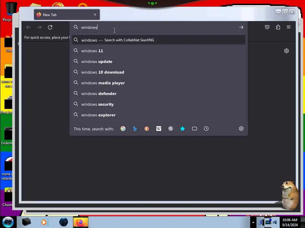Open the clock showing 10:06 AM

(290, 222)
